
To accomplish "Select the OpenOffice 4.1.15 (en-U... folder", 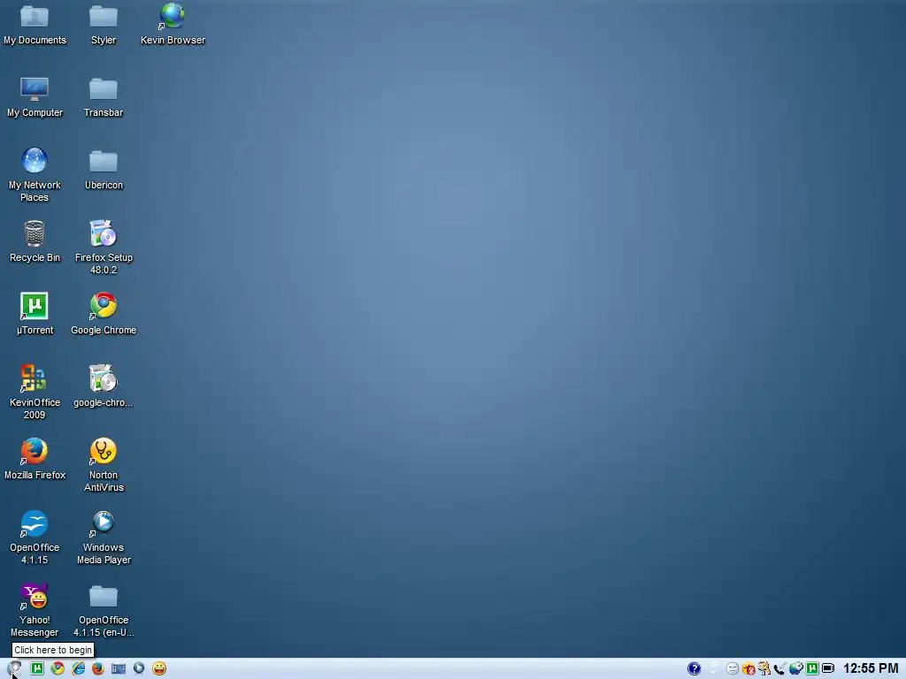I will [x=104, y=596].
